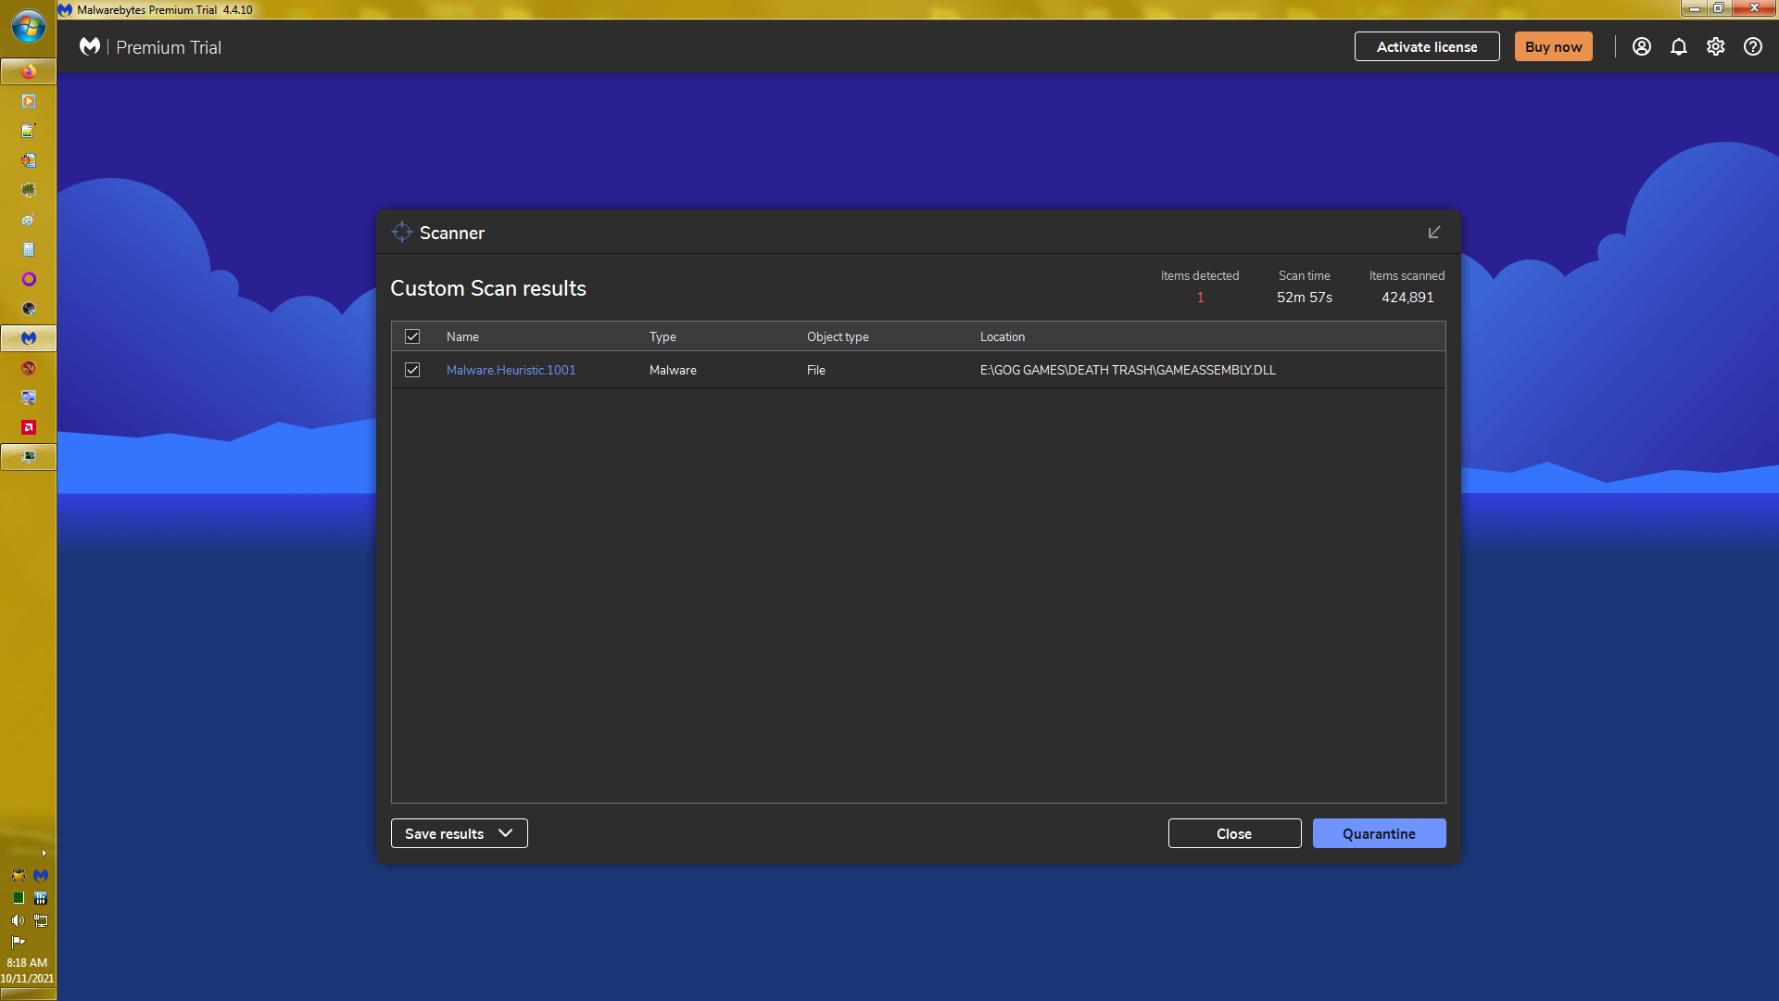Open the Malwarebytes taskbar icon
Image resolution: width=1779 pixels, height=1001 pixels.
(29, 338)
